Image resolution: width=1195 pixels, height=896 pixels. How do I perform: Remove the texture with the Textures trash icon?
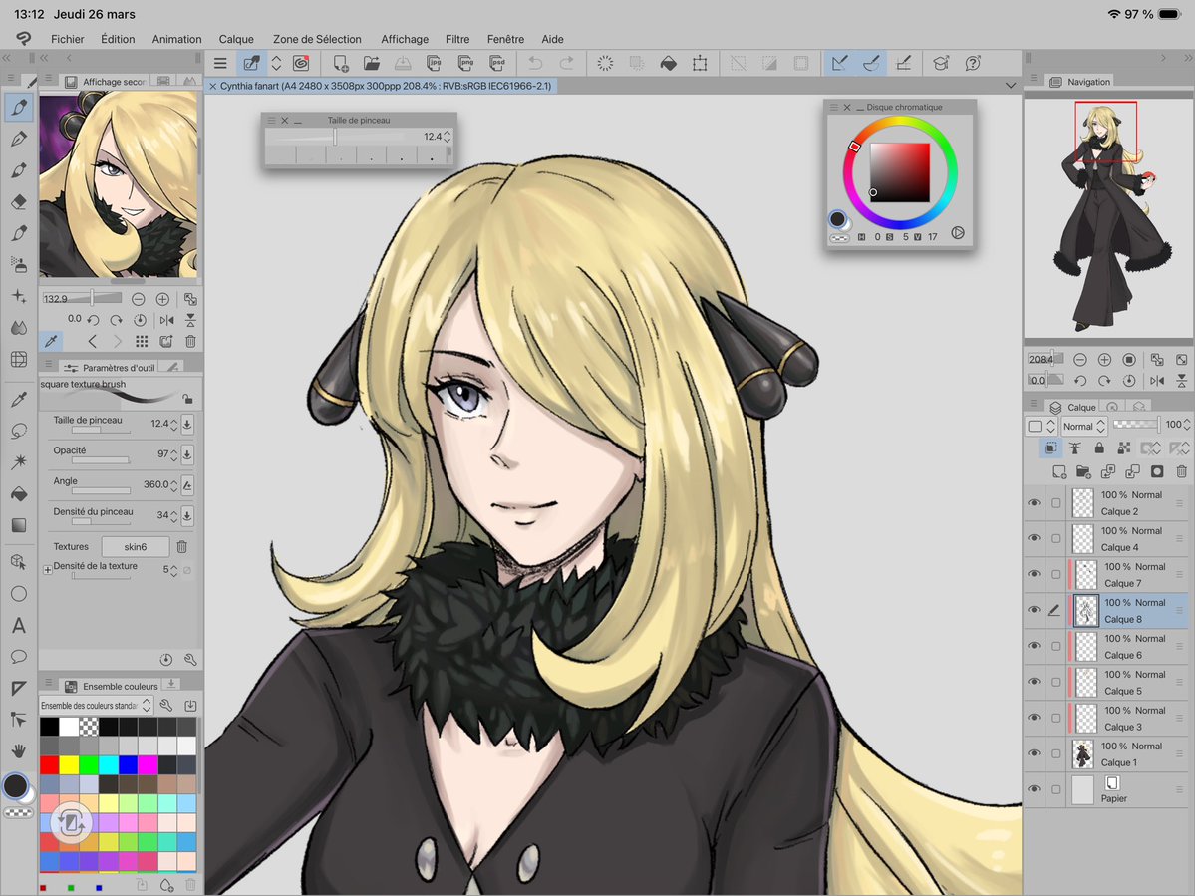[182, 546]
